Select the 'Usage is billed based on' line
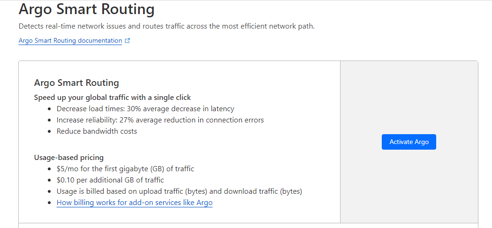The width and height of the screenshot is (492, 228). [x=179, y=191]
